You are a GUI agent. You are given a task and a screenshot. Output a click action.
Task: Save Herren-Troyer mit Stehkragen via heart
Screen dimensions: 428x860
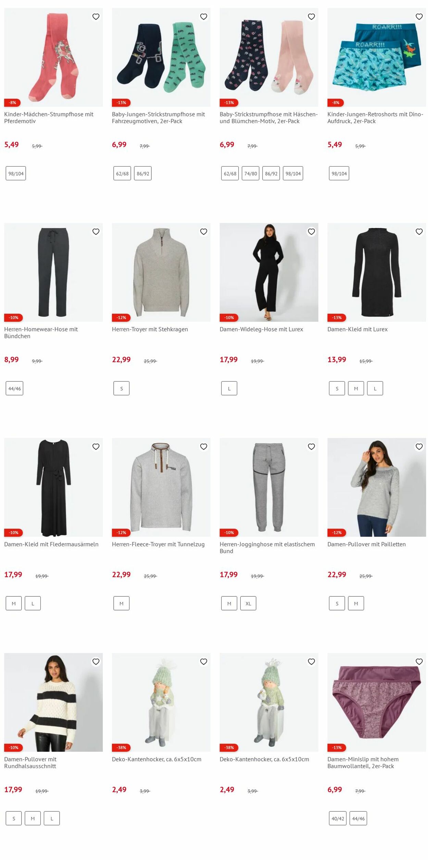coord(204,232)
